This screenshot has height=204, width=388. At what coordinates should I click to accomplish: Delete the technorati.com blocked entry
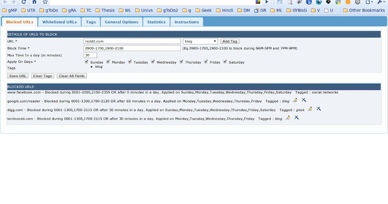pos(296,118)
